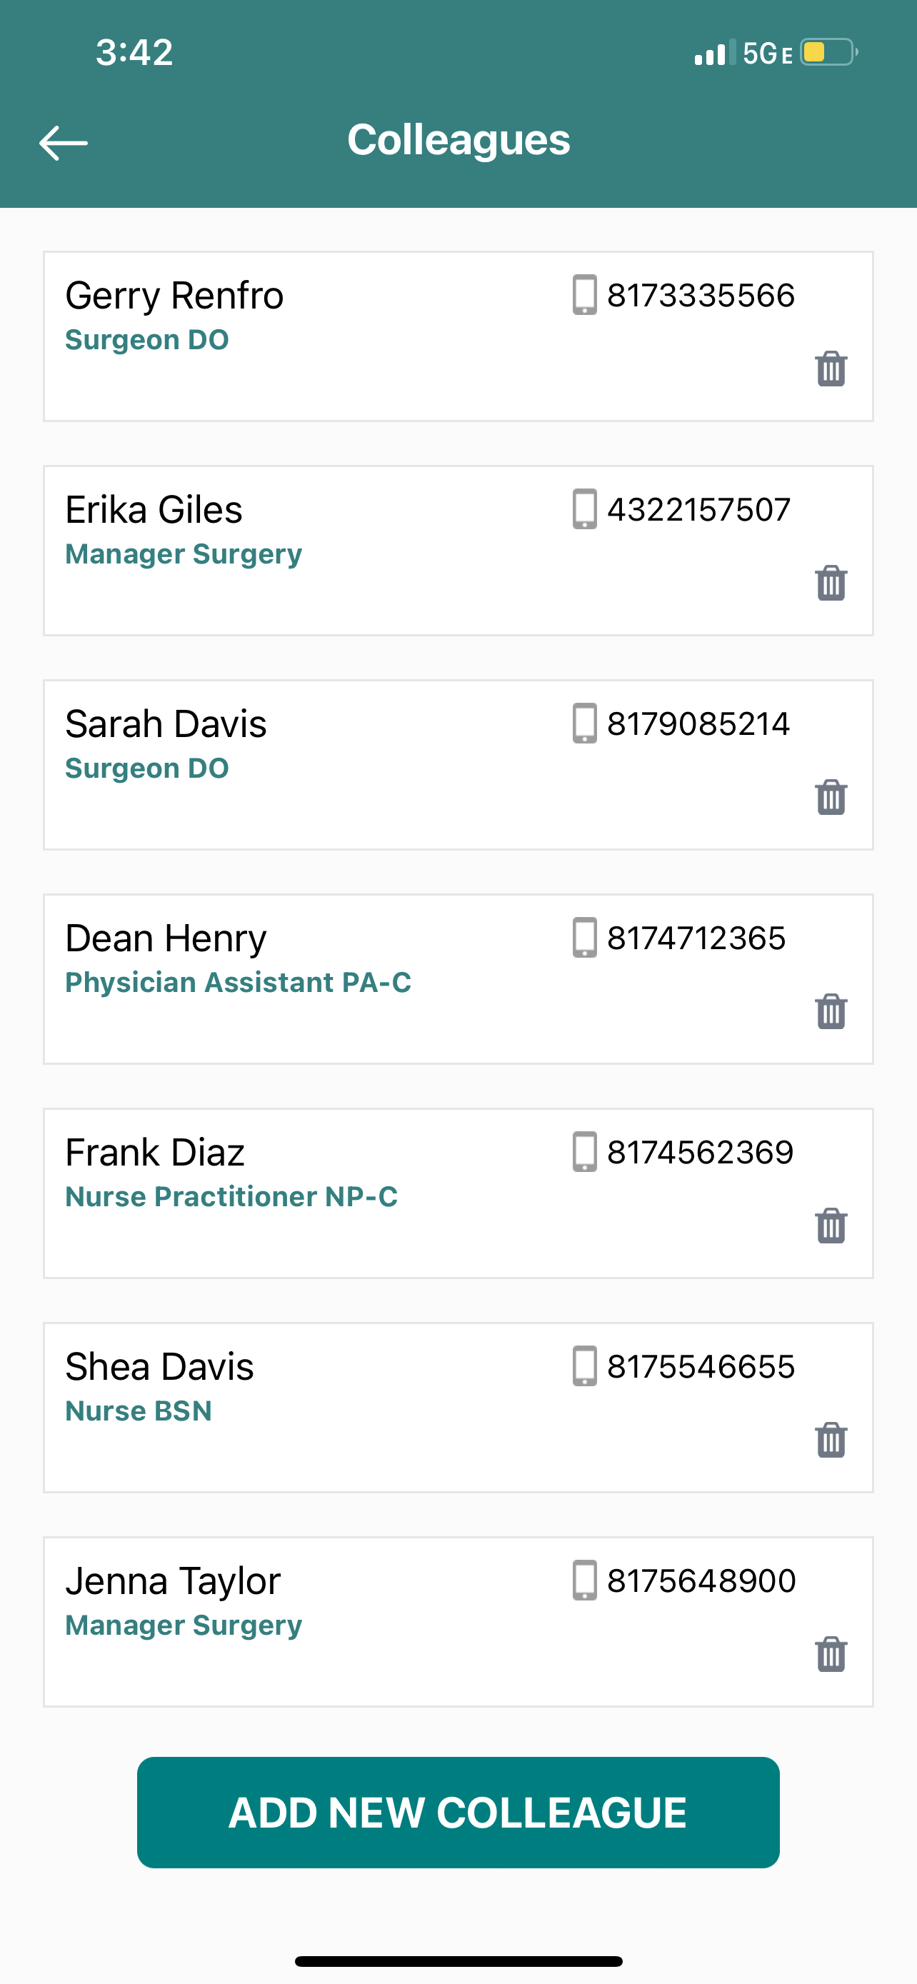
Task: Go back using the arrow icon
Action: 63,143
